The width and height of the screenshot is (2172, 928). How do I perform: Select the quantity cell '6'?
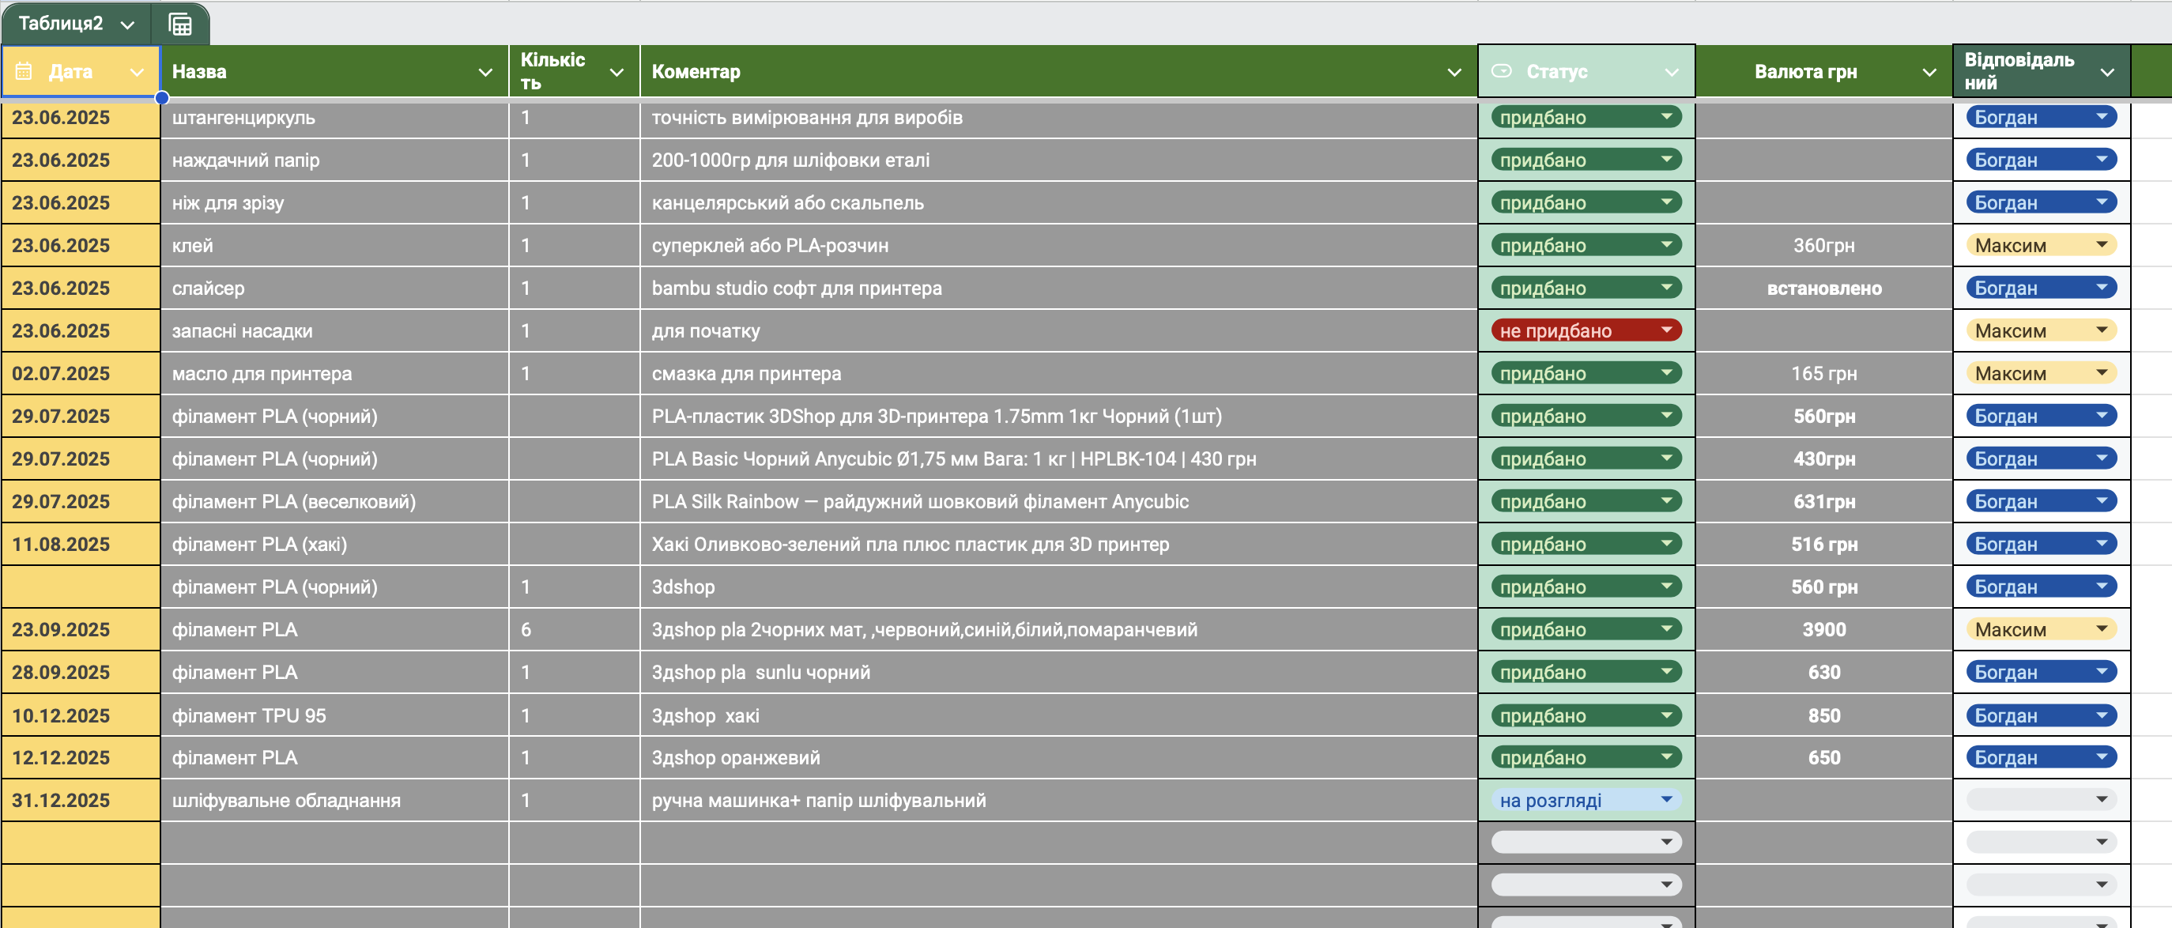click(574, 630)
